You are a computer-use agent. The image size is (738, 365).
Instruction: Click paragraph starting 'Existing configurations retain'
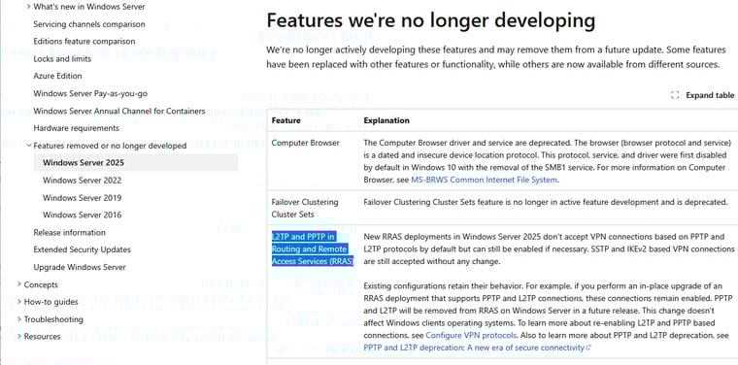pos(548,317)
